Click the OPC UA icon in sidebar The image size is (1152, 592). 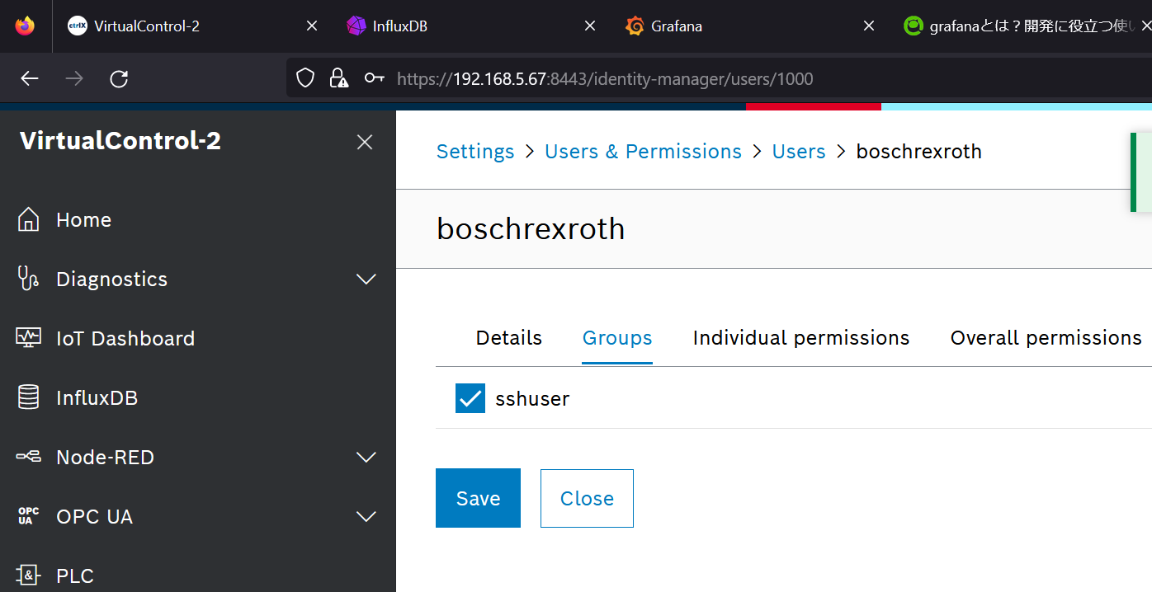pos(28,516)
